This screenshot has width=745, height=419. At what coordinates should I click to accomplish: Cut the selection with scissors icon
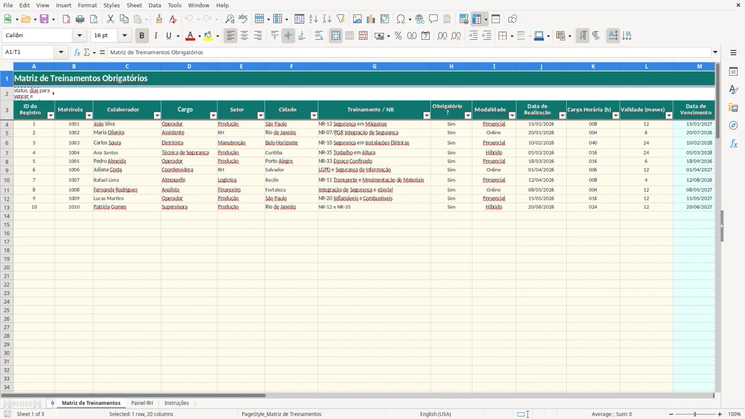point(111,19)
